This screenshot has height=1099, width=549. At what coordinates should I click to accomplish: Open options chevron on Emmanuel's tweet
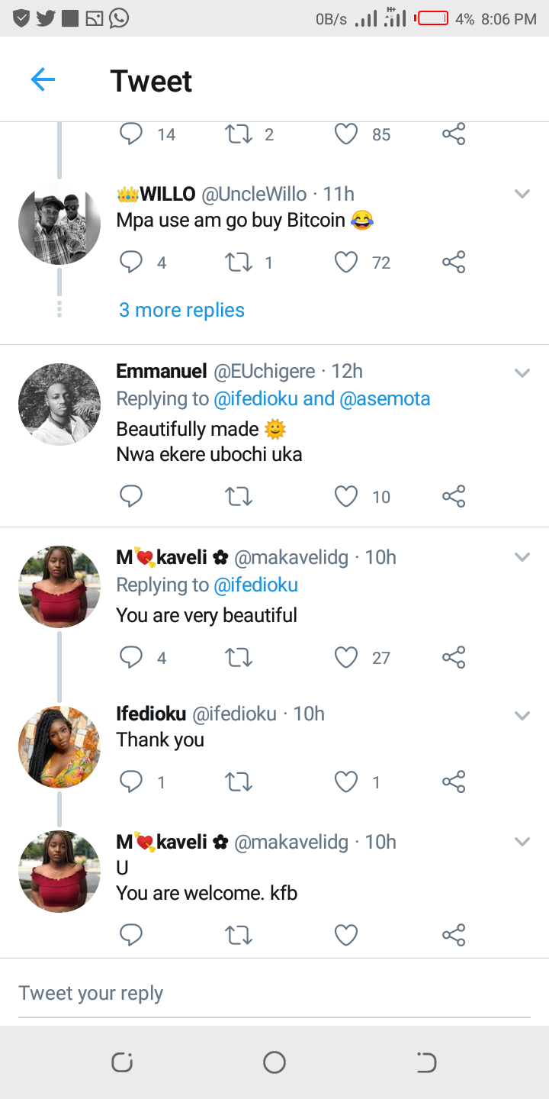pos(522,372)
